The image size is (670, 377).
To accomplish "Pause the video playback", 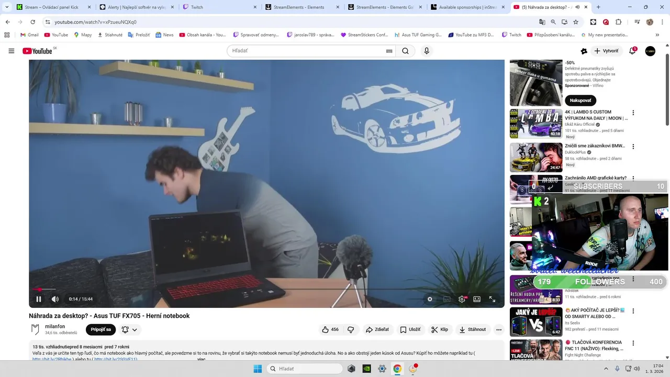I will pyautogui.click(x=39, y=299).
